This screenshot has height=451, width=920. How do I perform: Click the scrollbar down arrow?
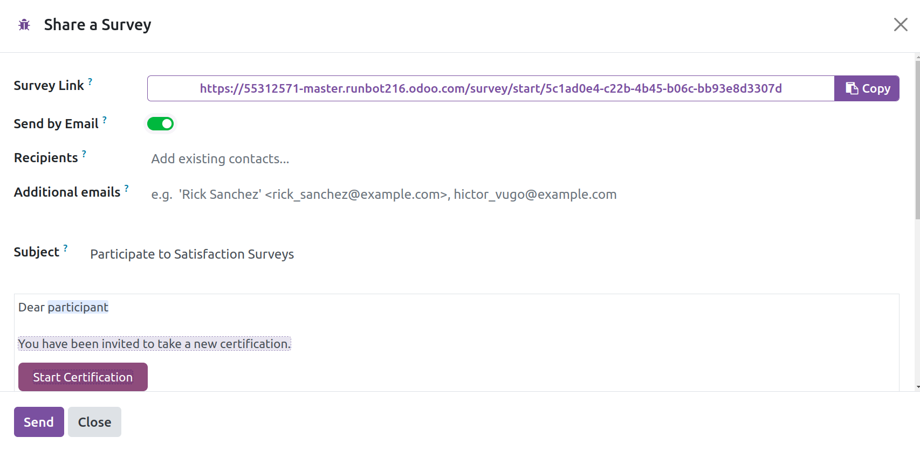[x=917, y=387]
